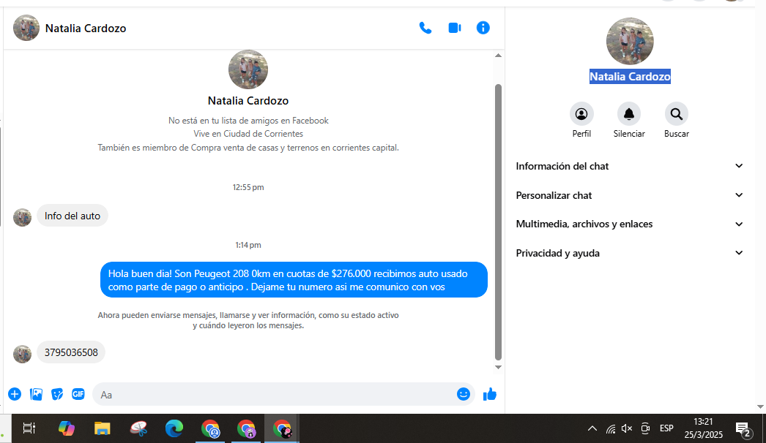This screenshot has height=443, width=766.
Task: Search the conversation with Buscar
Action: [x=676, y=114]
